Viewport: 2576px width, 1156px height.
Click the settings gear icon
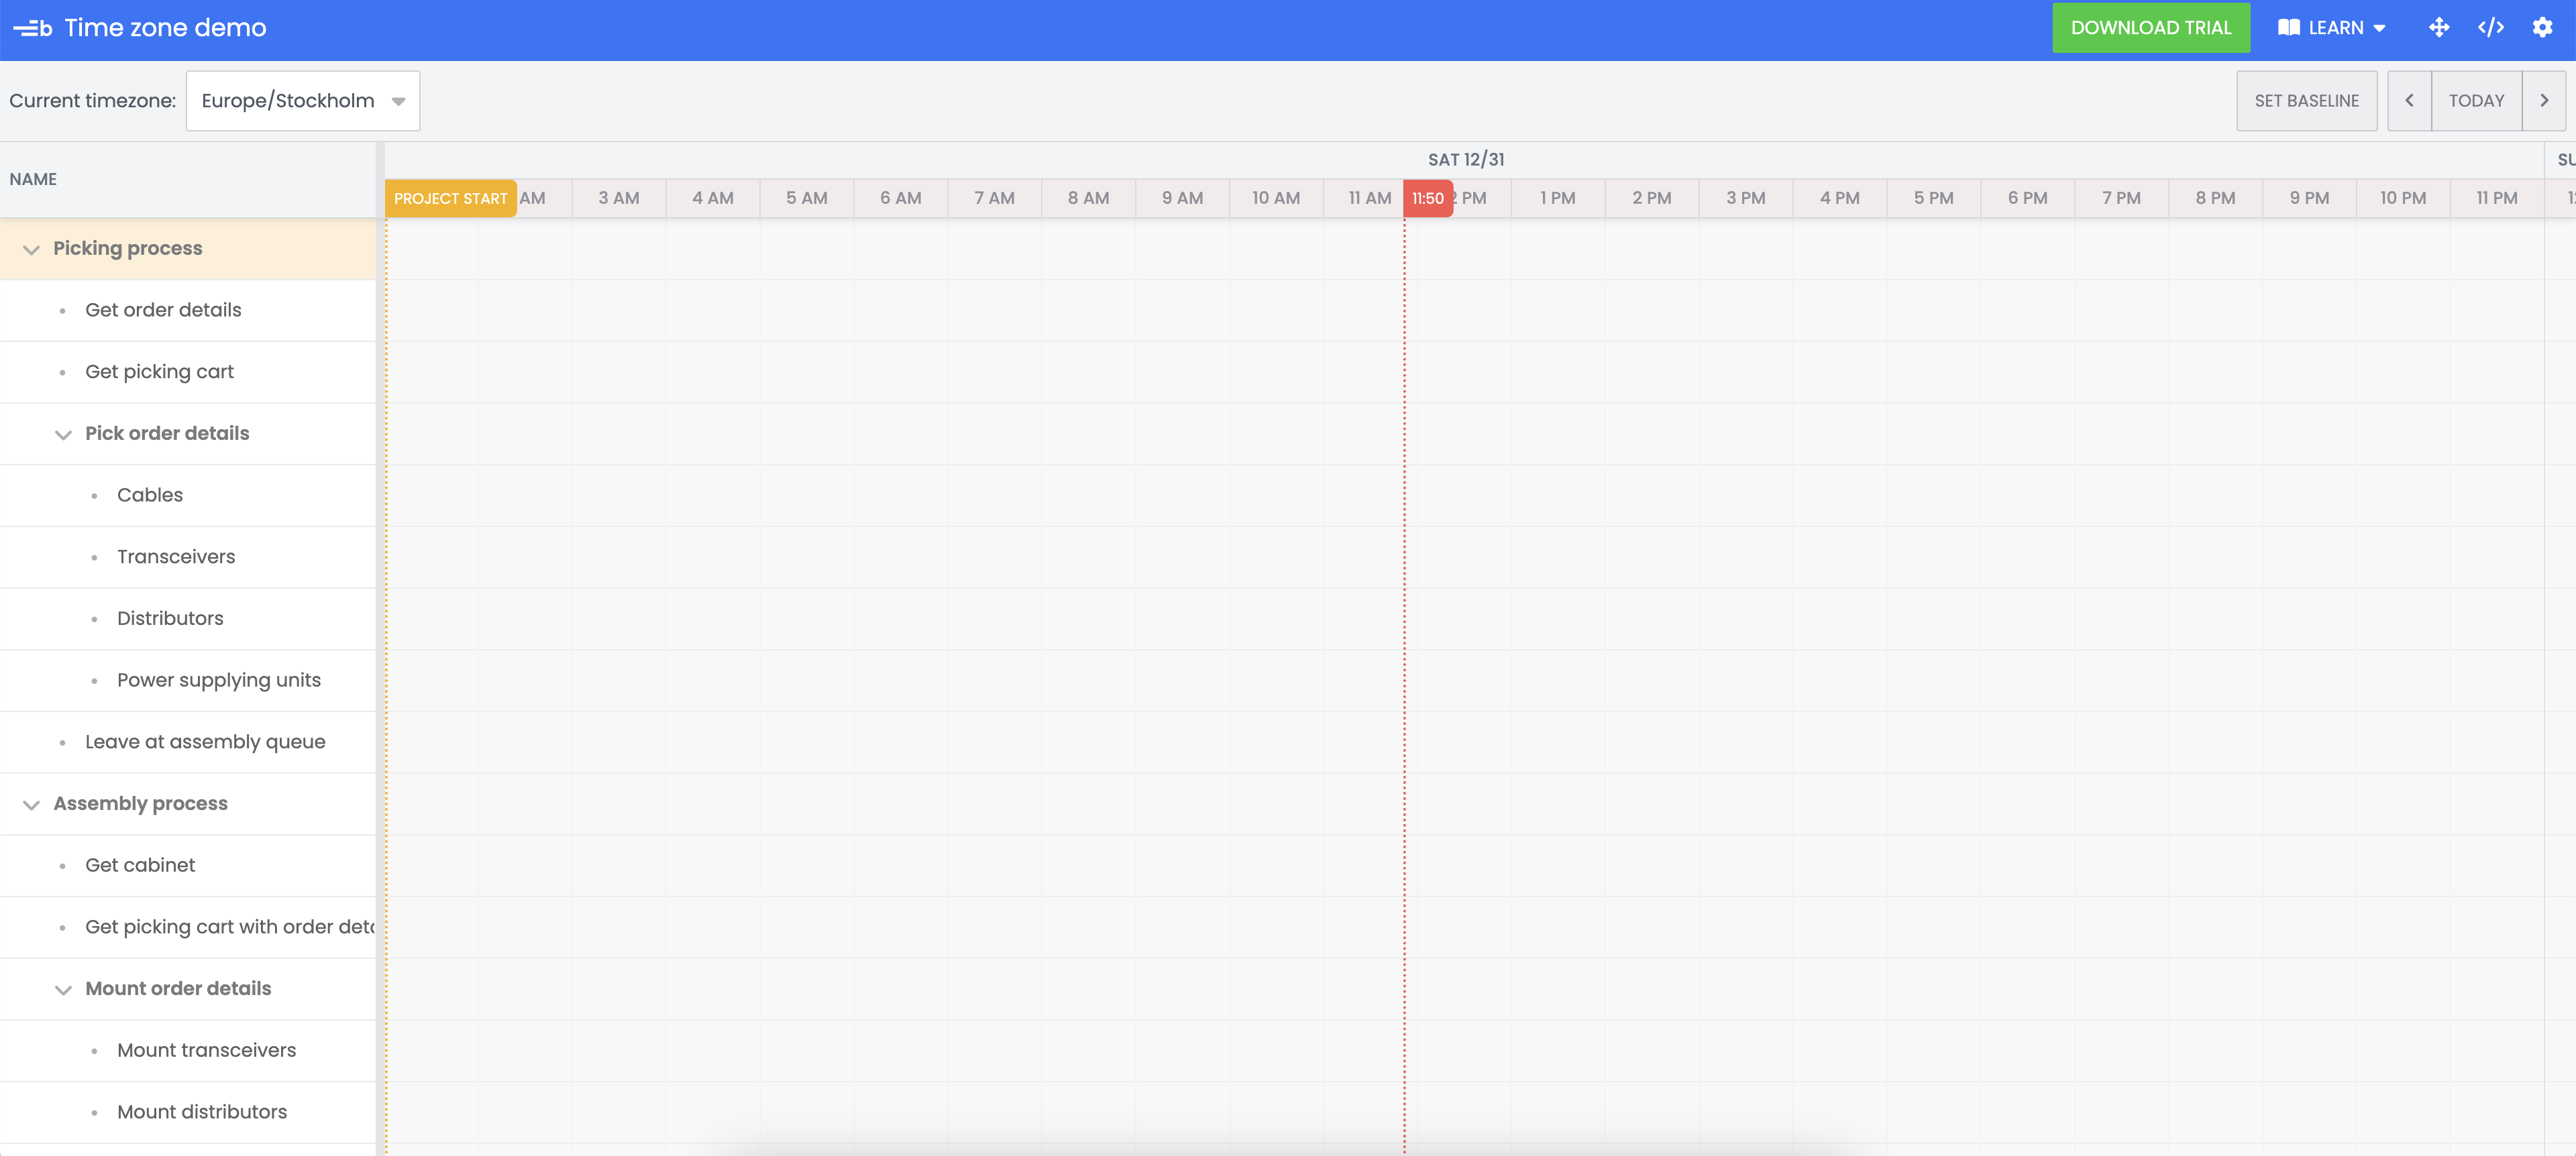pyautogui.click(x=2544, y=27)
